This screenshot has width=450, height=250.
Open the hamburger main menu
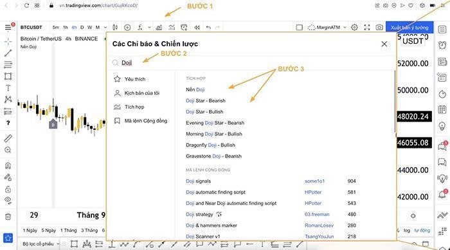(8, 28)
